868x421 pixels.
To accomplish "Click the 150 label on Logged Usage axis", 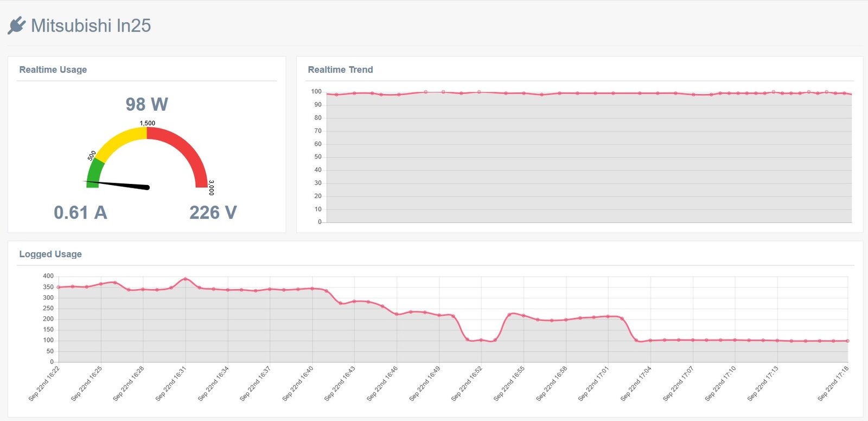I will tap(48, 329).
